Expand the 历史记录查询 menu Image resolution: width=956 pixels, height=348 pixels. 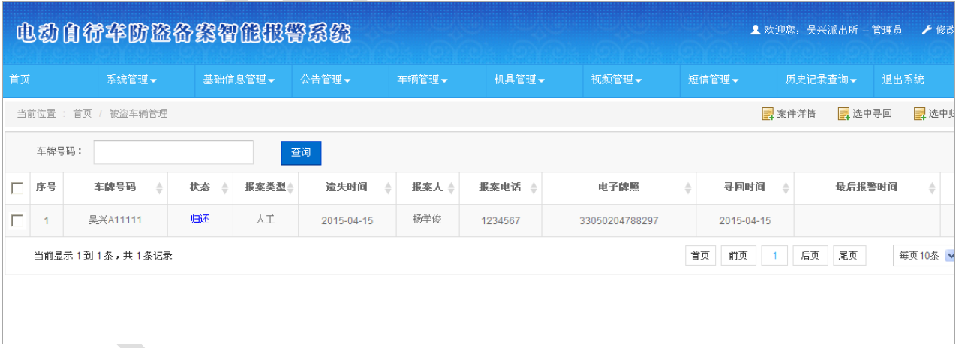click(822, 80)
